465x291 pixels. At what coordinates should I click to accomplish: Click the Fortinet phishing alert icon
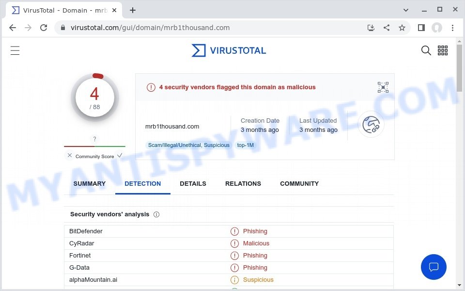coord(234,256)
